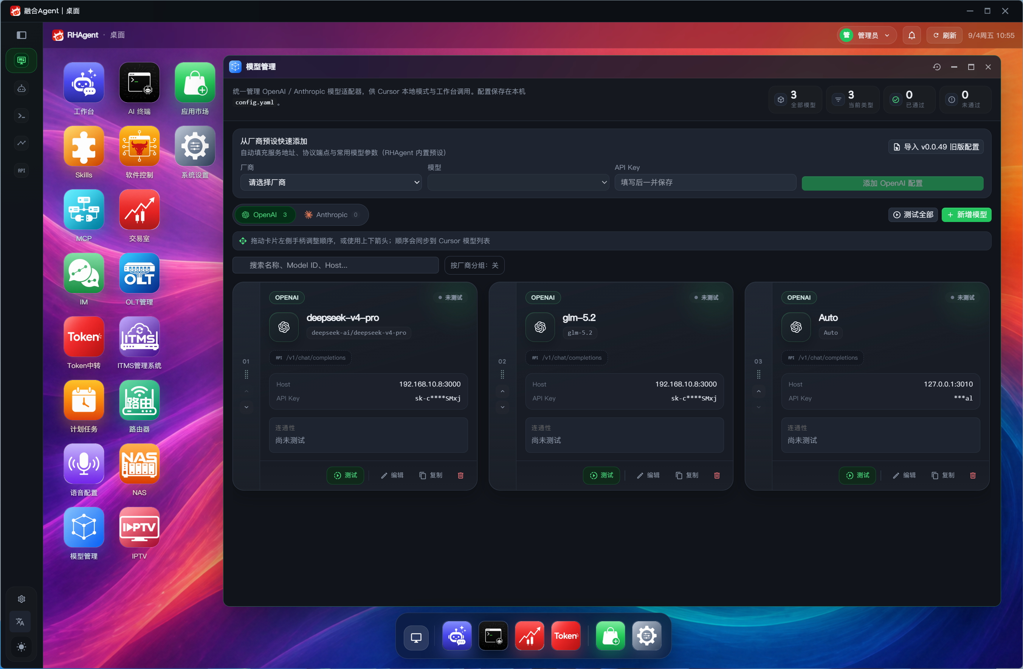
Task: Click the window history restore icon
Action: tap(936, 67)
